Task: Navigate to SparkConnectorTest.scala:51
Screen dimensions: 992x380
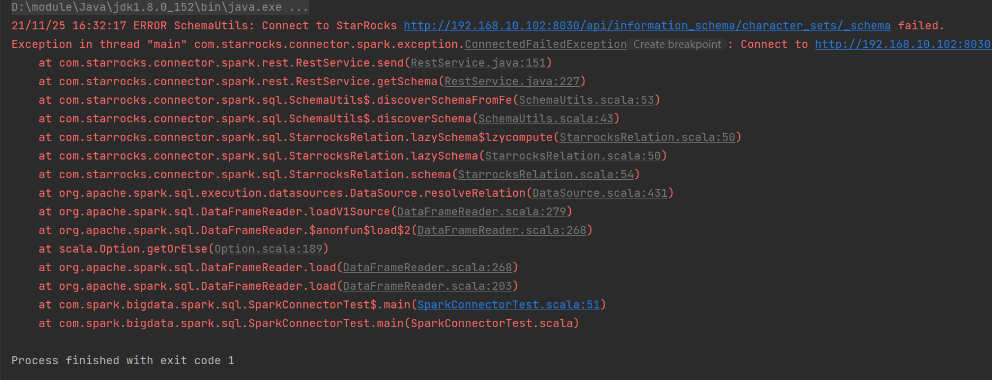Action: [508, 304]
